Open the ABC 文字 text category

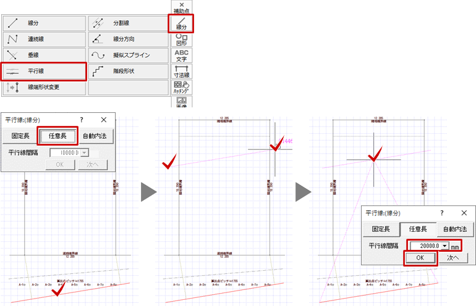pyautogui.click(x=182, y=56)
